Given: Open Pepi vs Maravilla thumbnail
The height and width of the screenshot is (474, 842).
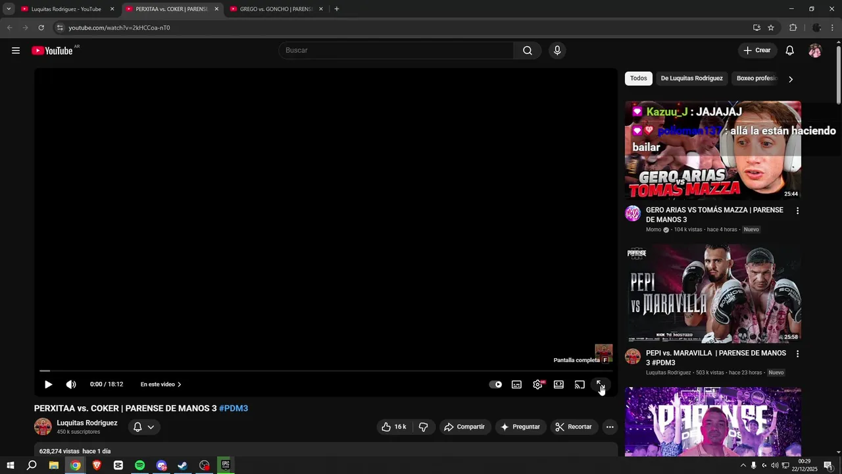Looking at the screenshot, I should pos(713,294).
